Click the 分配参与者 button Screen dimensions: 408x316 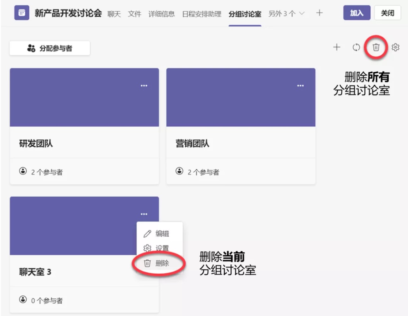pyautogui.click(x=50, y=48)
